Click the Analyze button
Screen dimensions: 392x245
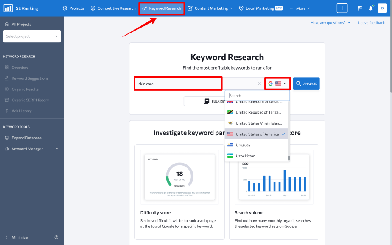(x=306, y=84)
